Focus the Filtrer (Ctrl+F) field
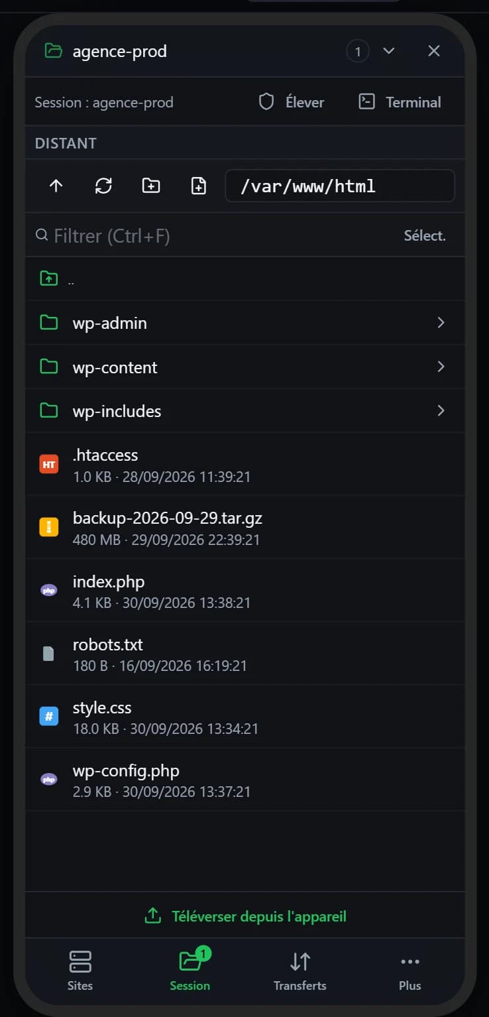 tap(215, 235)
